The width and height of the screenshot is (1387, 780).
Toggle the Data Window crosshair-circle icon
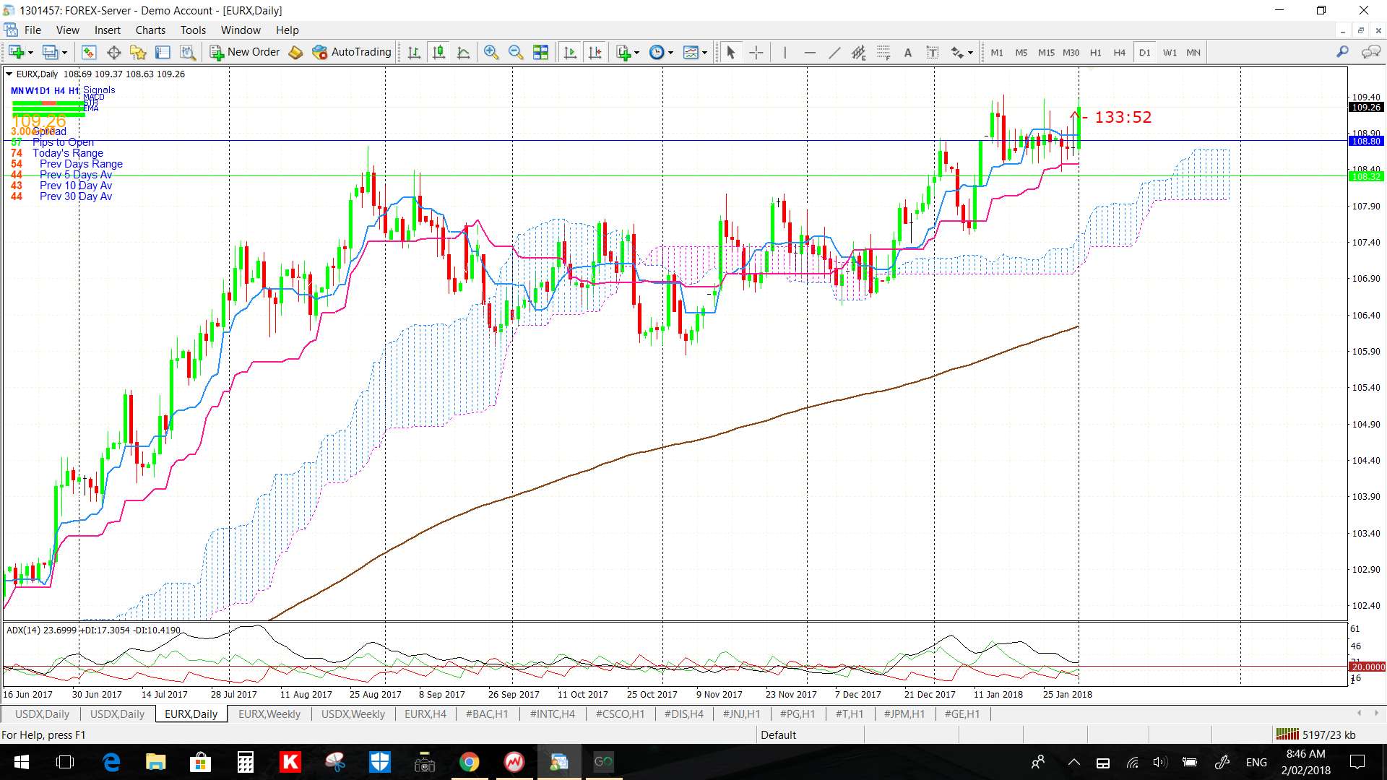pyautogui.click(x=113, y=52)
